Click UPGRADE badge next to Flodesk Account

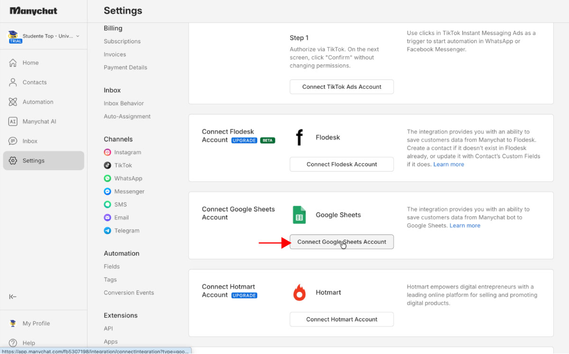pyautogui.click(x=244, y=140)
